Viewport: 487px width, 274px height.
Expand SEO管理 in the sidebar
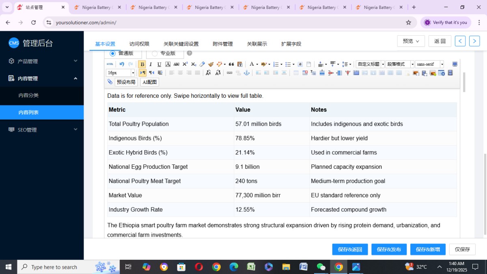[42, 130]
